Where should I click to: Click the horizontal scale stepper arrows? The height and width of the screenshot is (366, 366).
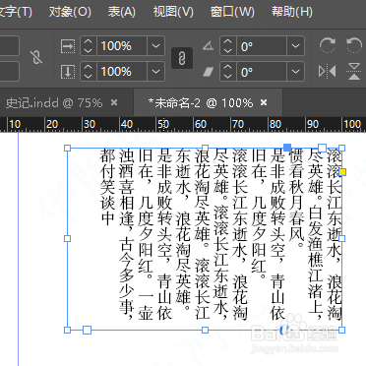89,46
